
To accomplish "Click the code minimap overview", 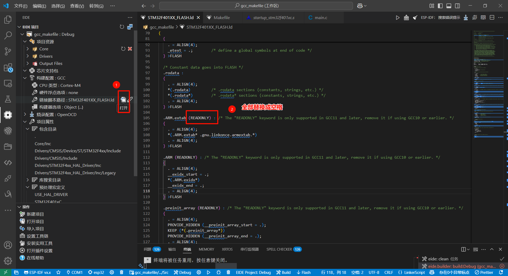I will tap(488, 85).
